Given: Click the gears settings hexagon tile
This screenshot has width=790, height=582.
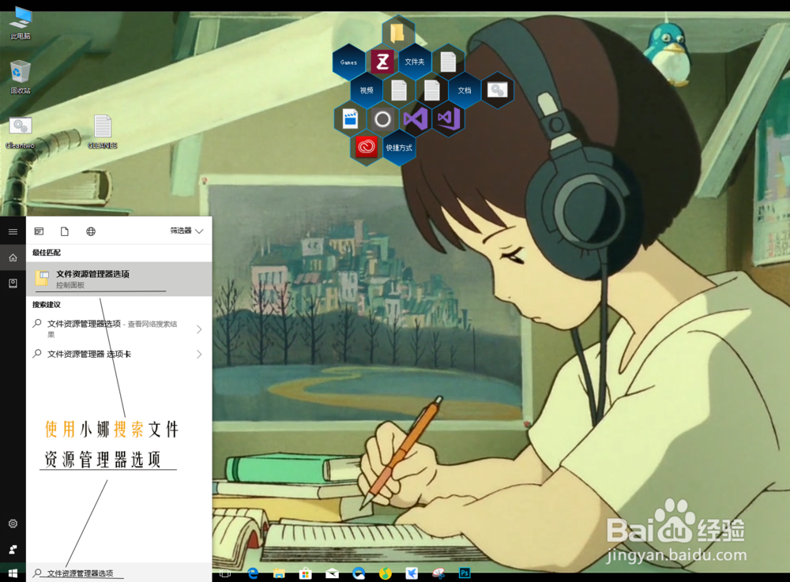Looking at the screenshot, I should pos(498,91).
